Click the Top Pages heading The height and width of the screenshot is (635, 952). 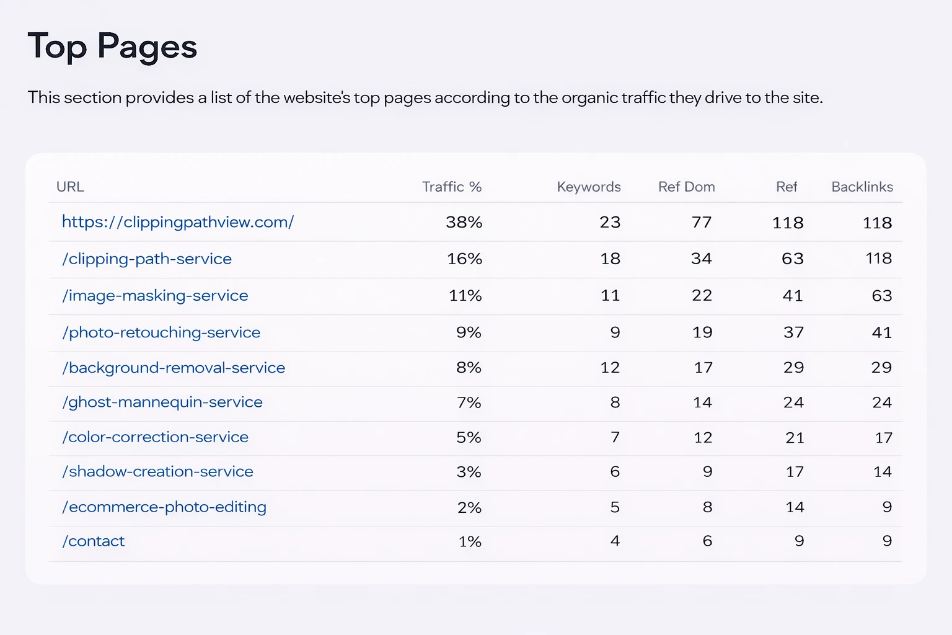coord(112,46)
